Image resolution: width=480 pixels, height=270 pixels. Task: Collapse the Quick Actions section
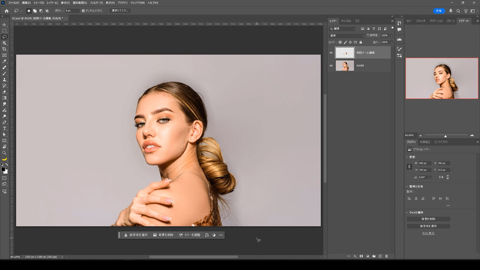click(x=407, y=212)
